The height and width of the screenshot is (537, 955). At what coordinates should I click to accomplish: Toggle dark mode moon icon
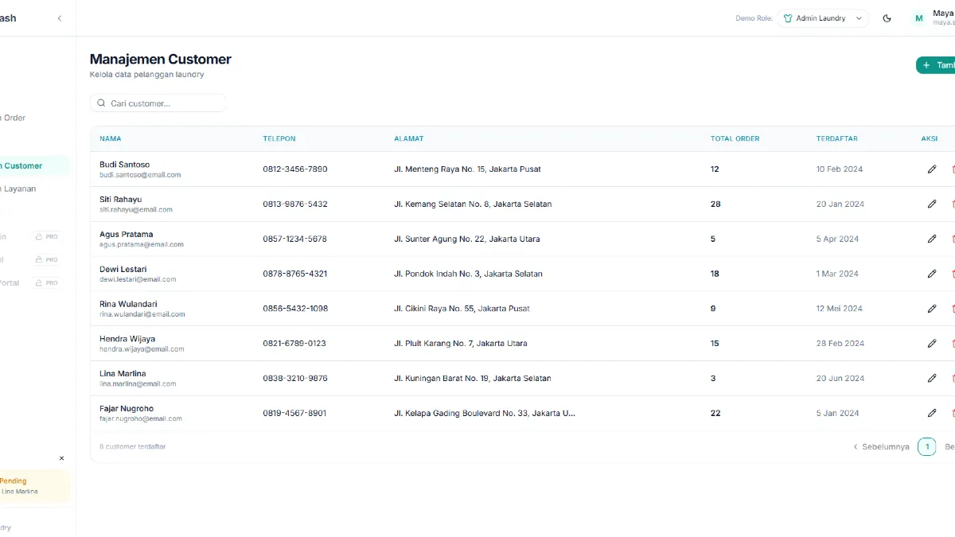pyautogui.click(x=887, y=18)
